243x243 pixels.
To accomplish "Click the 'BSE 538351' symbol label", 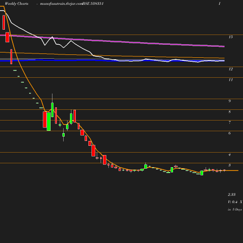I will (93, 3).
